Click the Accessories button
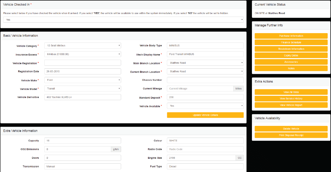Image resolution: width=331 pixels, height=172 pixels. click(x=291, y=62)
